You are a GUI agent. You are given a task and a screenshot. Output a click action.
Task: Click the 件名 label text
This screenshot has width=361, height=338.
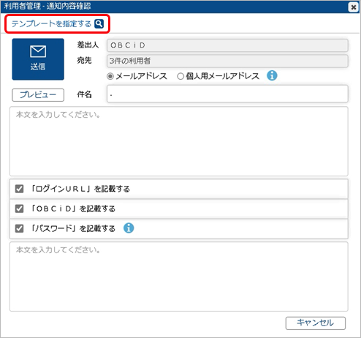point(84,94)
